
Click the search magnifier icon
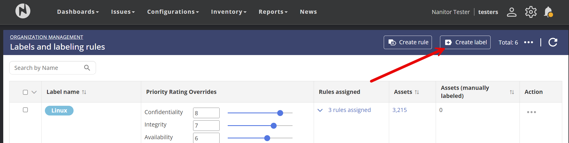(x=87, y=68)
